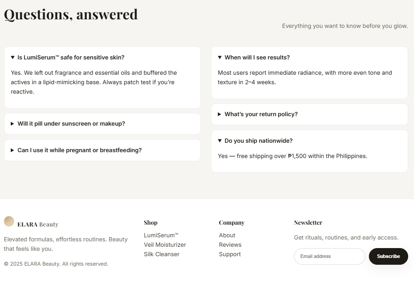Expand the pregnant or breastfeeding question
Viewport: 414px width, 285px height.
pyautogui.click(x=79, y=150)
